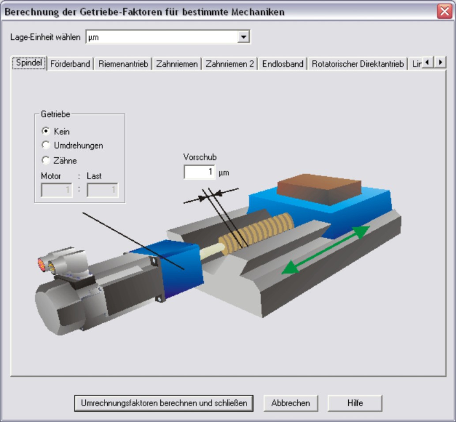The width and height of the screenshot is (456, 422).
Task: Select the Umdrehungen radio option
Action: click(x=45, y=145)
